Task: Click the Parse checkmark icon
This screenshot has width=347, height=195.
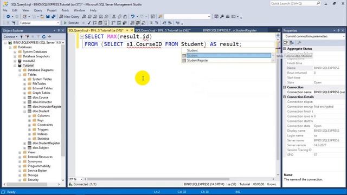Action: pos(89,23)
